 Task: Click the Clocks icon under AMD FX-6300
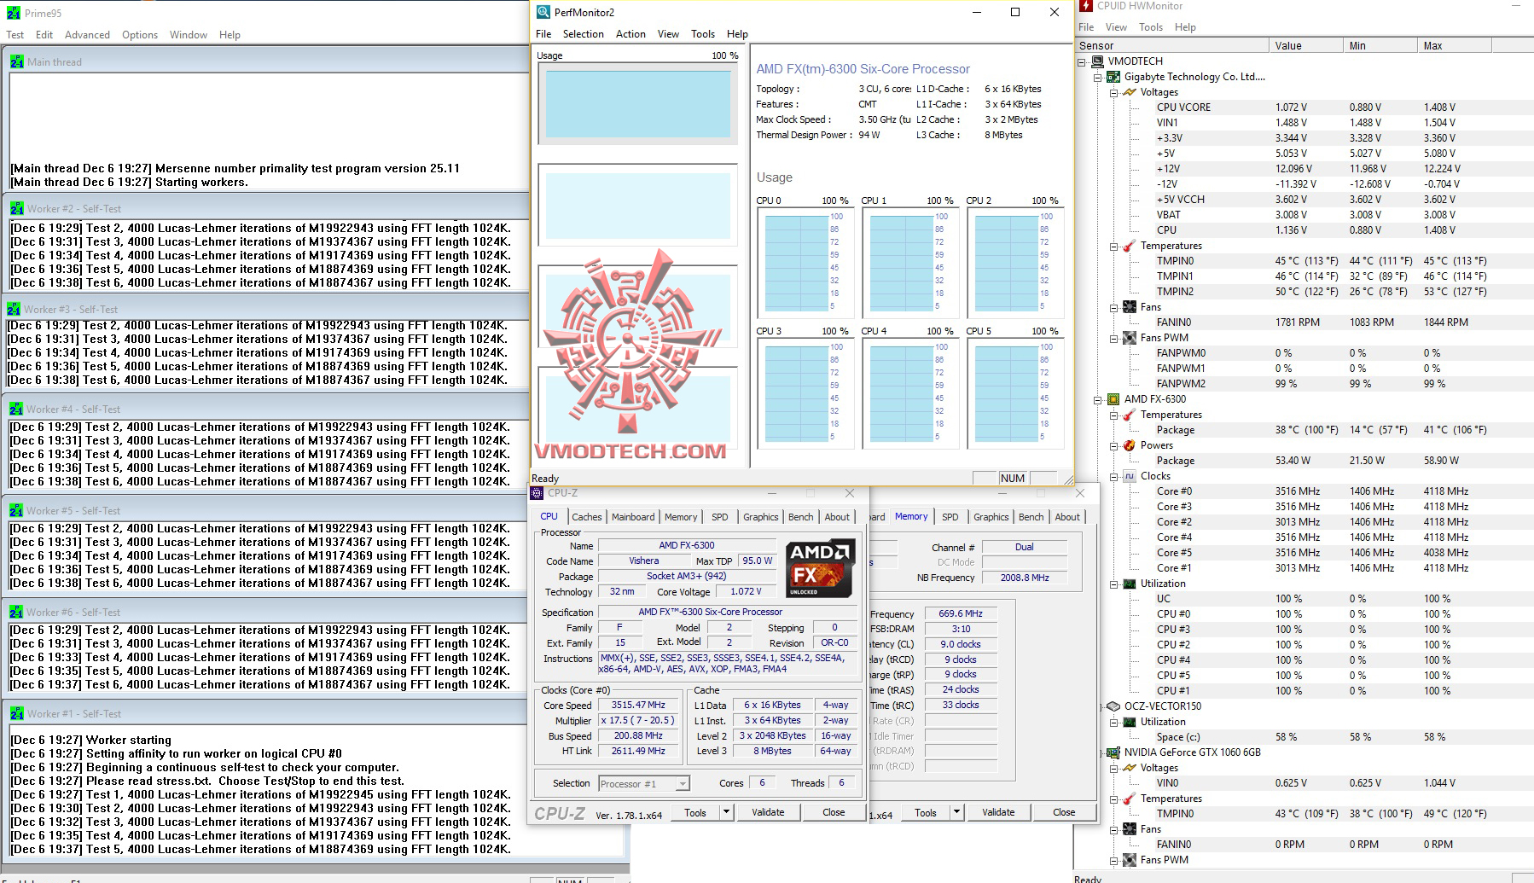point(1130,476)
